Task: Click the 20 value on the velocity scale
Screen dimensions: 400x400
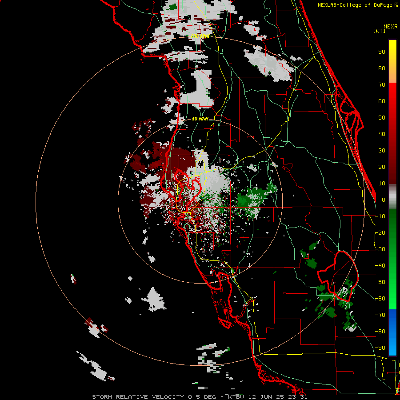Action: (x=382, y=167)
